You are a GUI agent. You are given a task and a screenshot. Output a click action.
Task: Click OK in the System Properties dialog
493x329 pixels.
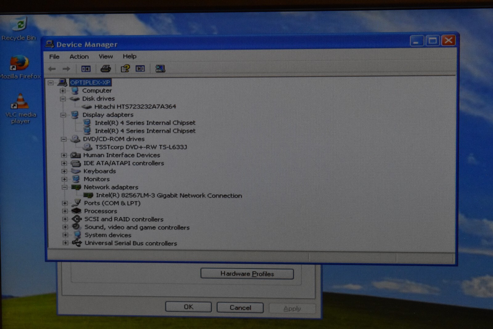pos(189,307)
